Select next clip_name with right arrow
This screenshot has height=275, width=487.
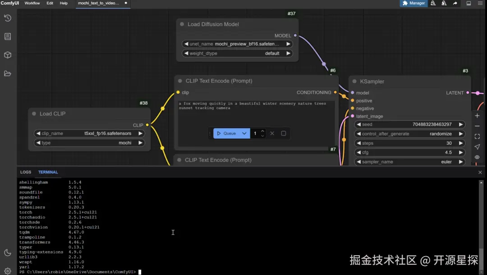pos(140,133)
